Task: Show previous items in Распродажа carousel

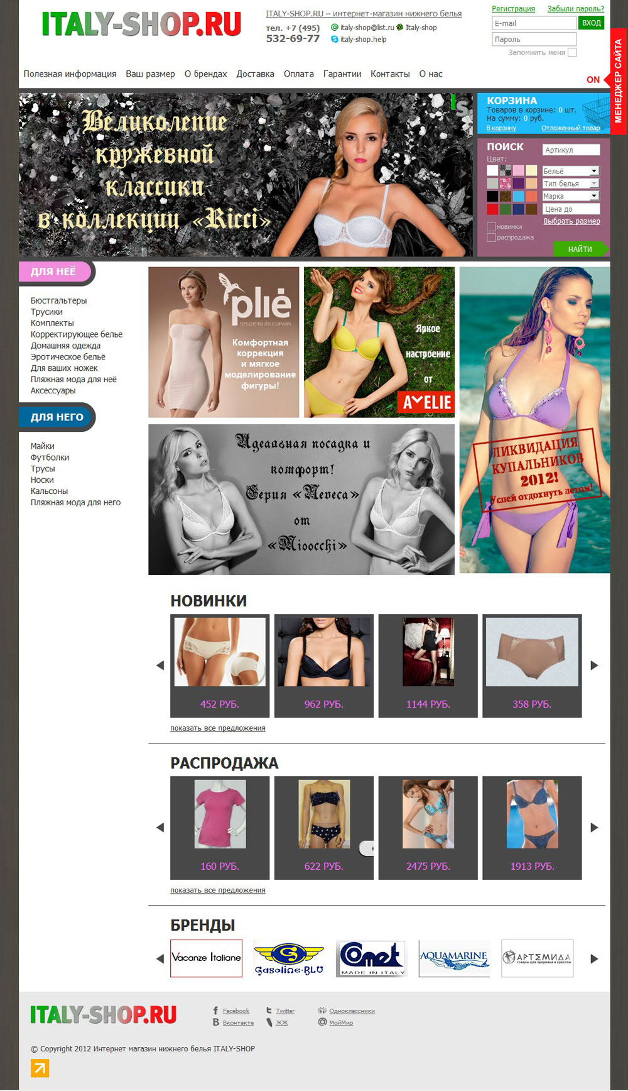Action: pos(160,827)
